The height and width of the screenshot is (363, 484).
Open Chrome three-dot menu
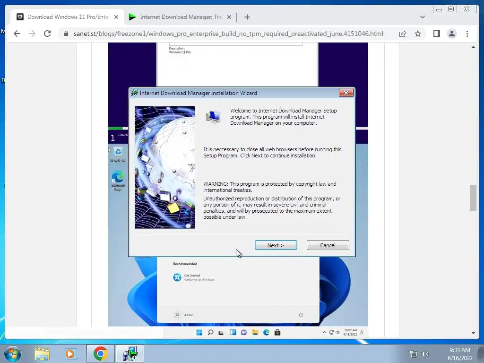click(467, 34)
